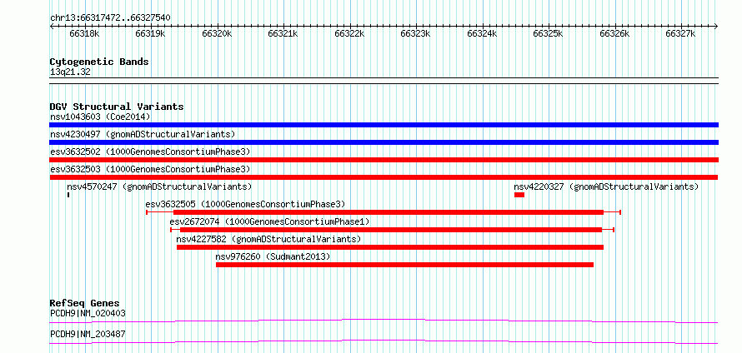The image size is (742, 353).
Task: Select the 13q21.32 band label
Action: click(x=70, y=72)
